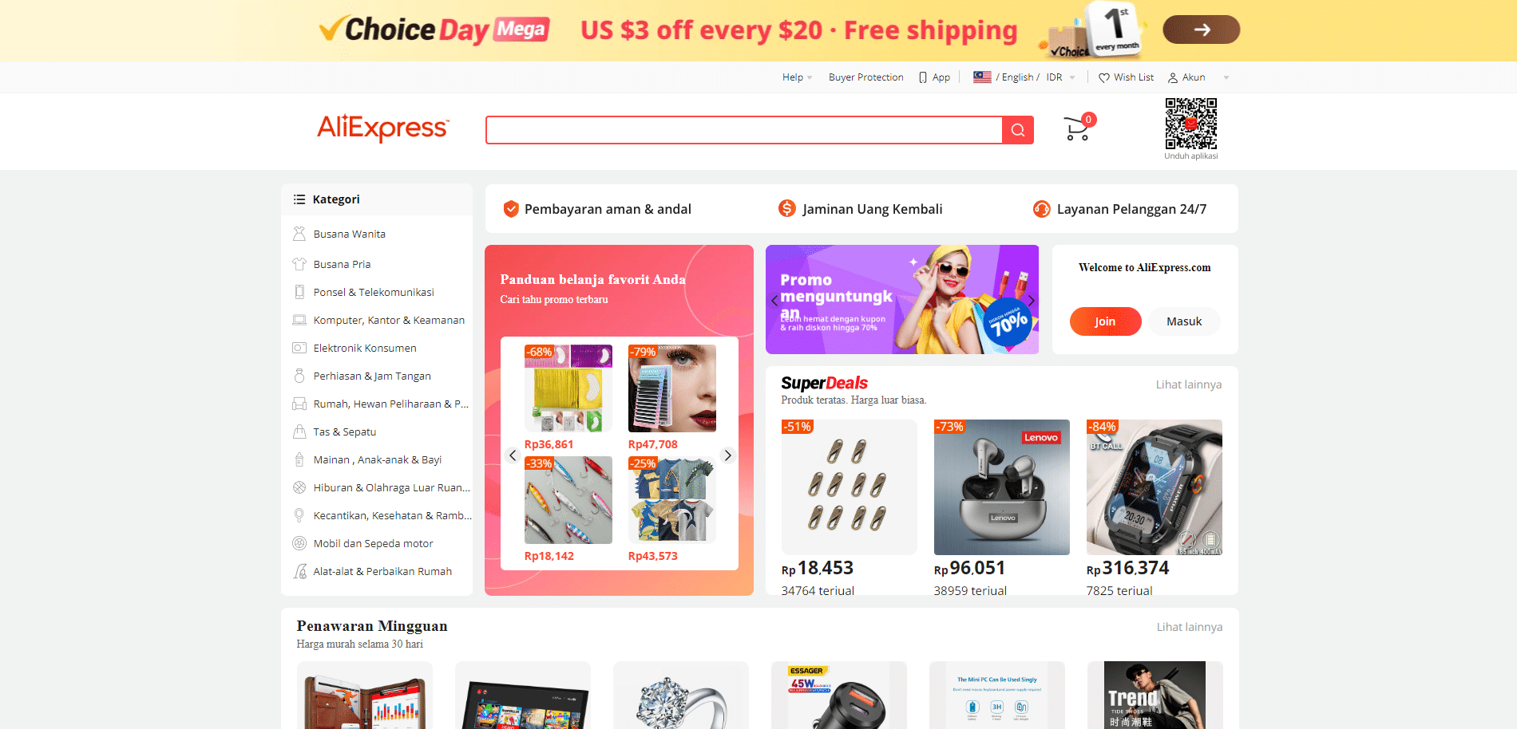This screenshot has width=1517, height=729.
Task: Click the Choice Day banner arrow button
Action: 1201,30
